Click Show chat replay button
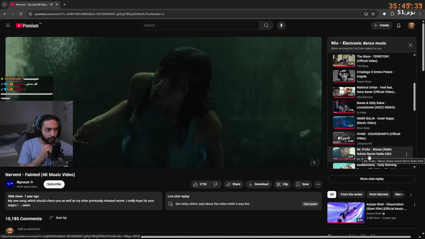This screenshot has width=425, height=239. (372, 179)
